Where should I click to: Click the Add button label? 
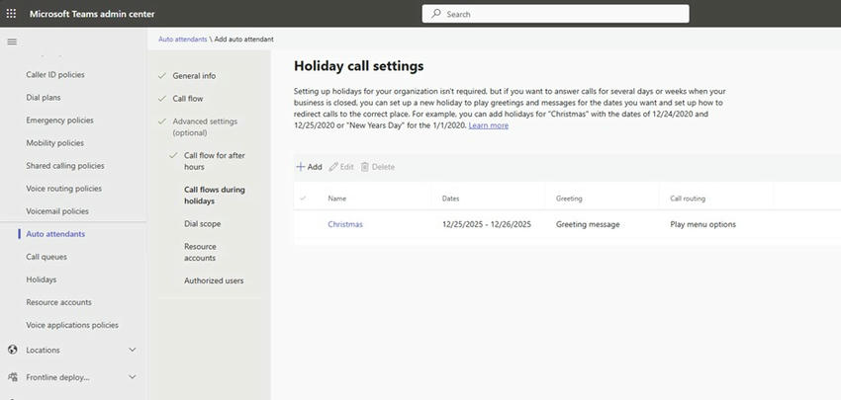click(315, 167)
